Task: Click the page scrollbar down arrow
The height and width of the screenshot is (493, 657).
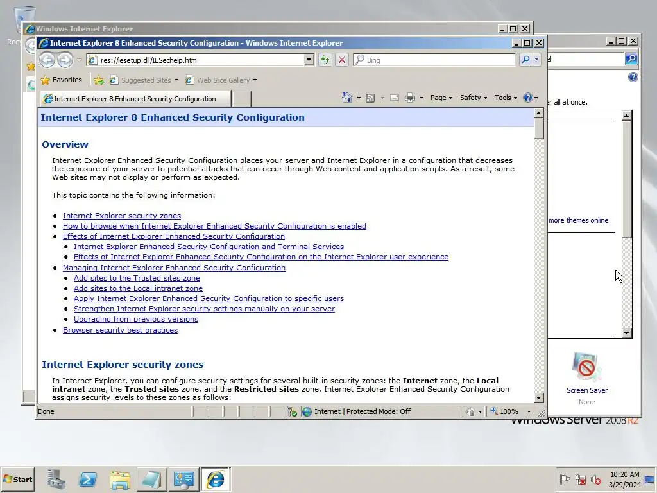Action: click(539, 398)
